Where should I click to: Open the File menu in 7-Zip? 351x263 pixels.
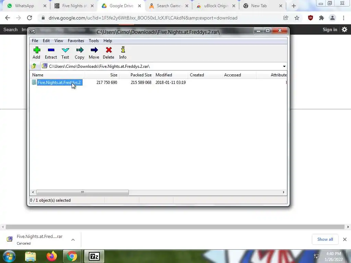pos(35,41)
